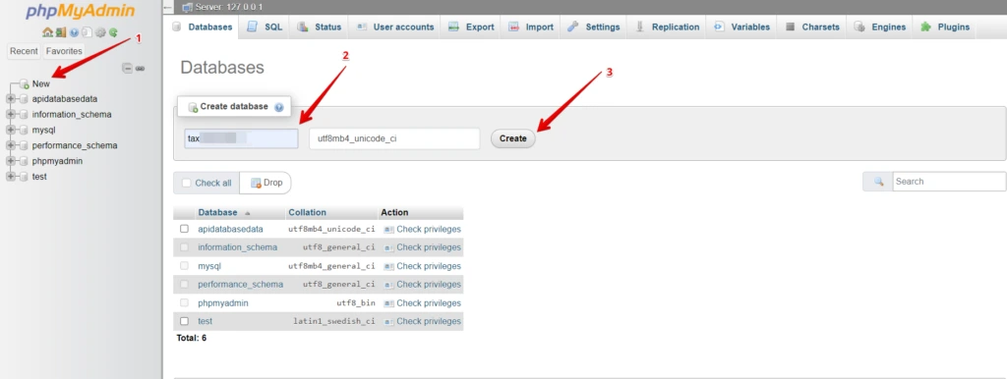The height and width of the screenshot is (379, 1007).
Task: Click the Drop button
Action: coord(267,183)
